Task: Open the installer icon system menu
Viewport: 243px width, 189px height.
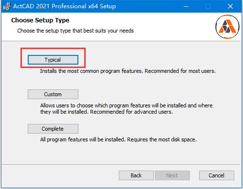Action: tap(7, 6)
